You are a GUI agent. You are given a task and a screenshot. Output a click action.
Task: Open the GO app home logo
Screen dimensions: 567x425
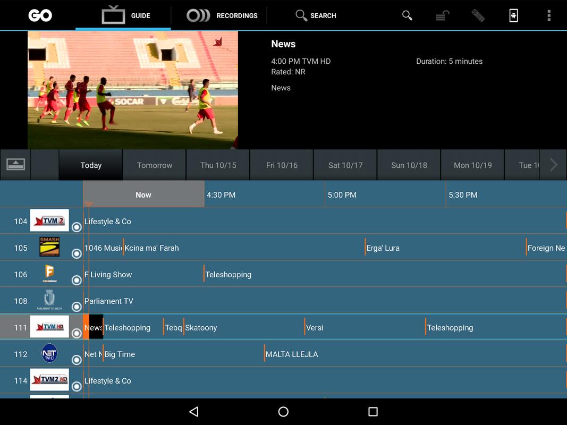click(x=40, y=15)
